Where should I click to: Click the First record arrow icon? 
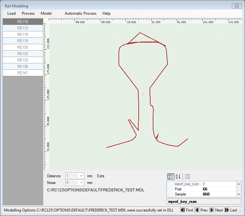pyautogui.click(x=182, y=210)
